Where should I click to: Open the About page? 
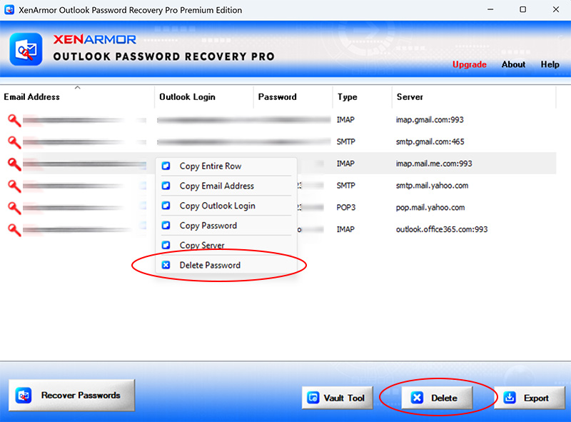click(513, 64)
